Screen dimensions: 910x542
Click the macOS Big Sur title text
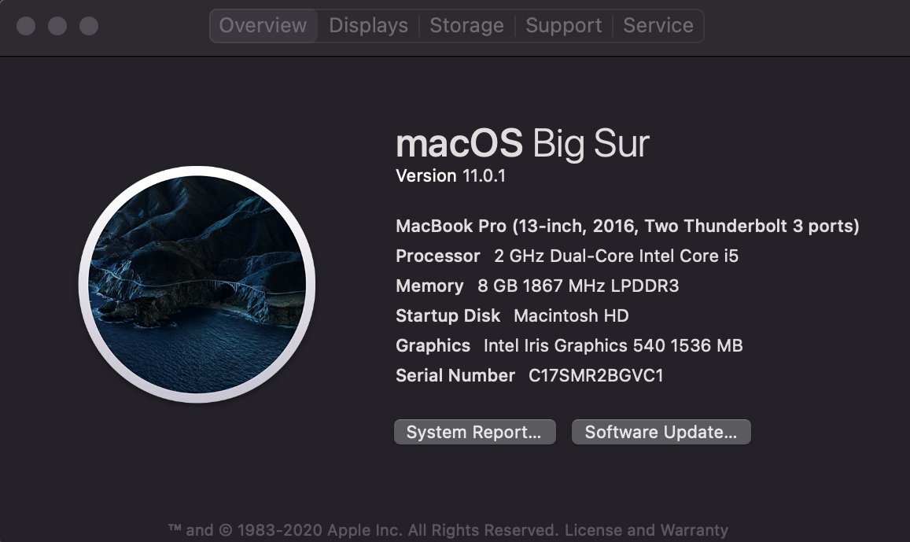coord(522,144)
